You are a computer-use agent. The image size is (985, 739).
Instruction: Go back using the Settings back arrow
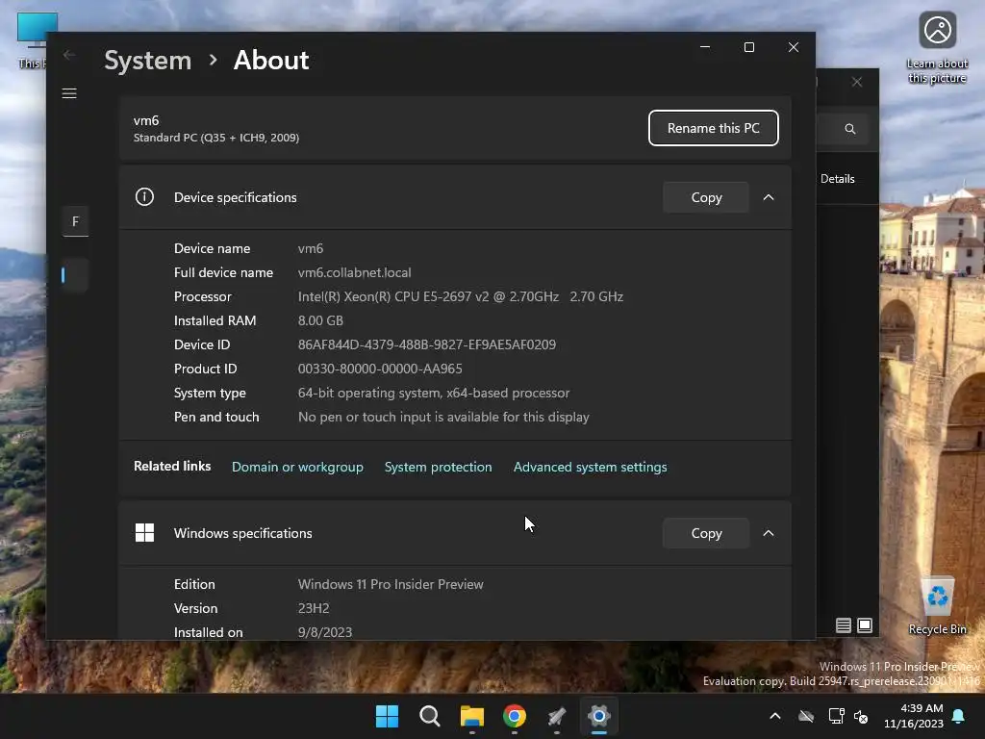coord(69,55)
